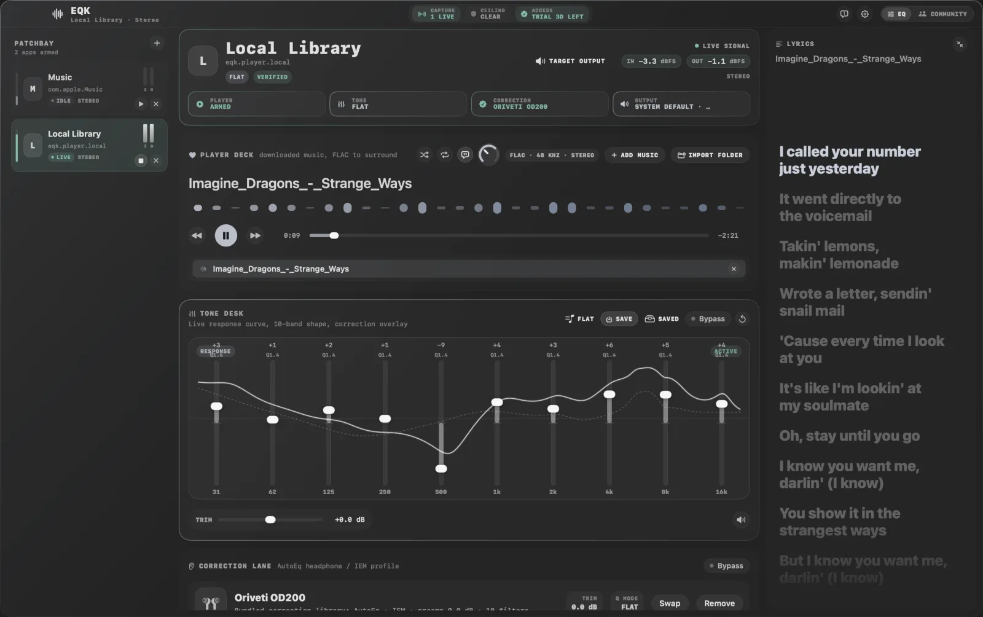Viewport: 983px width, 617px height.
Task: Add a new app to Patchbay
Action: coord(157,43)
